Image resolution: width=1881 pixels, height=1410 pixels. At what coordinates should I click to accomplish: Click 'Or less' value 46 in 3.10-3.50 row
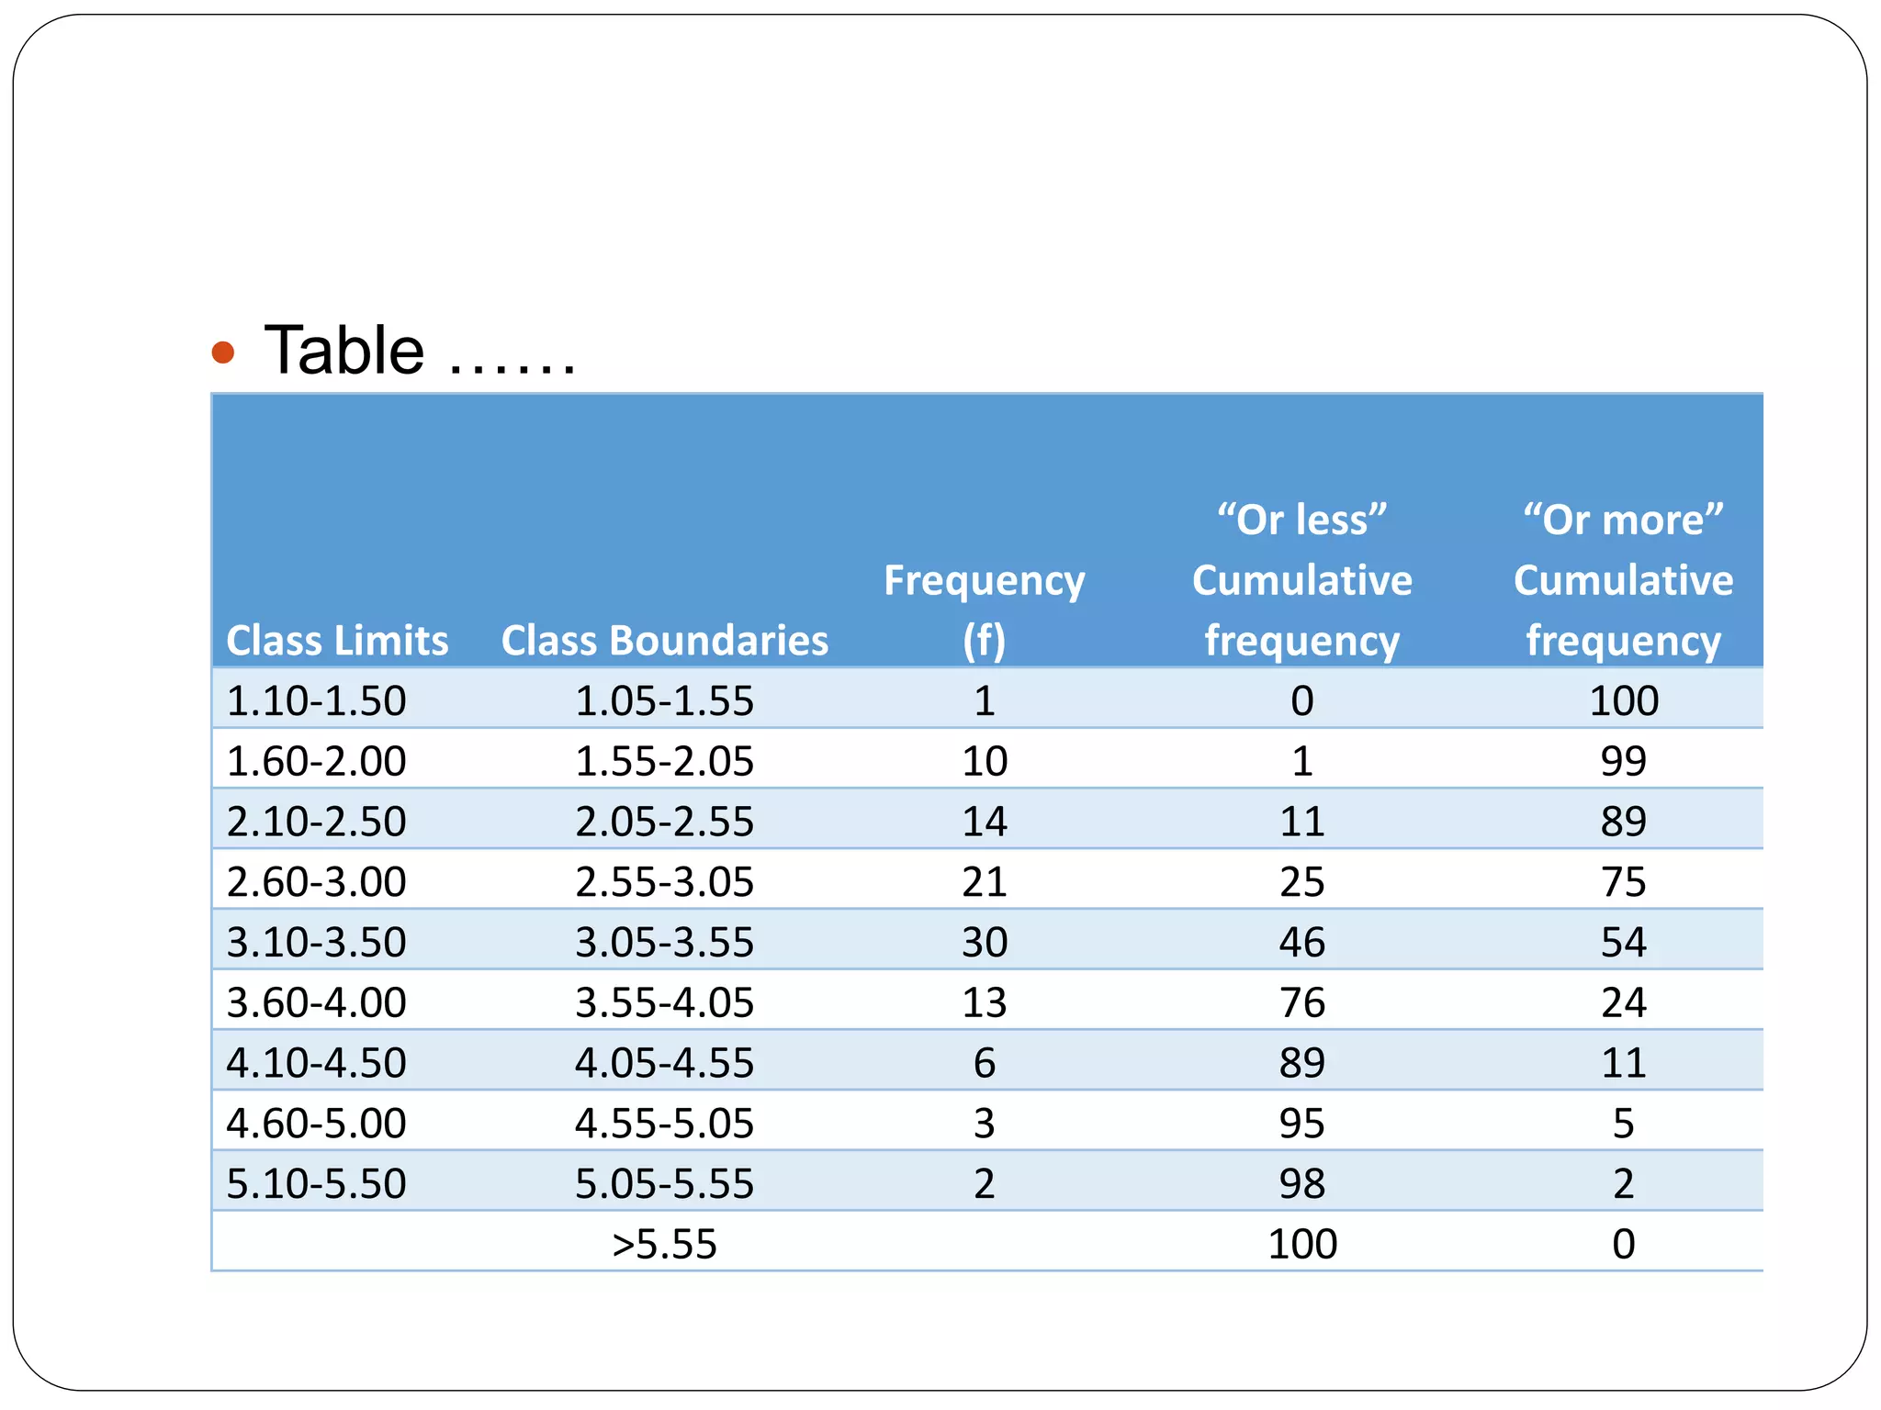[x=1302, y=943]
